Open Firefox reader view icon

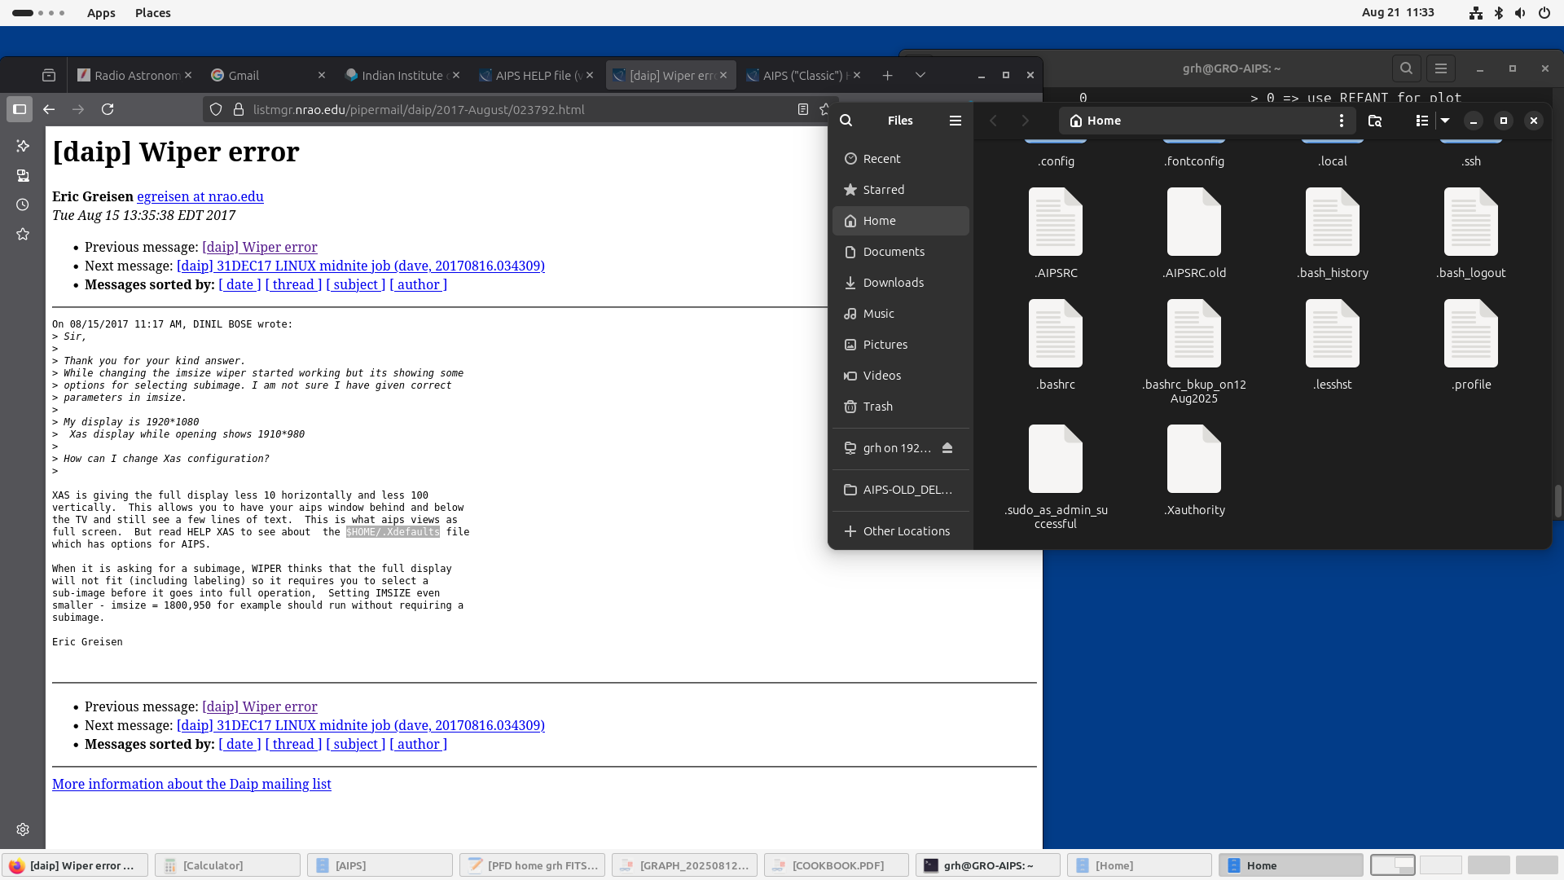[802, 109]
